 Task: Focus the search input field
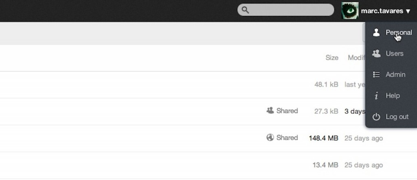pyautogui.click(x=289, y=10)
